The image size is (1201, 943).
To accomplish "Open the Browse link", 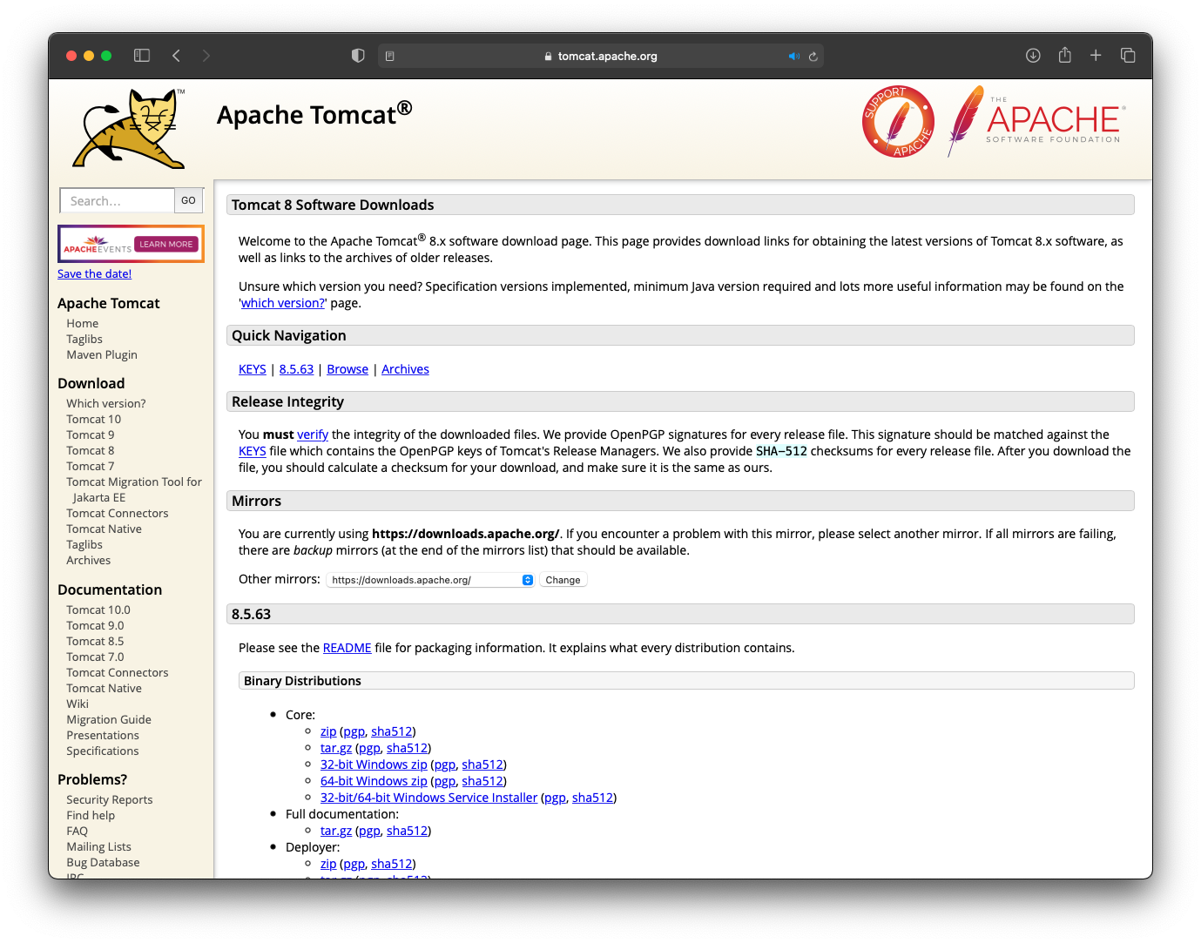I will tap(347, 369).
